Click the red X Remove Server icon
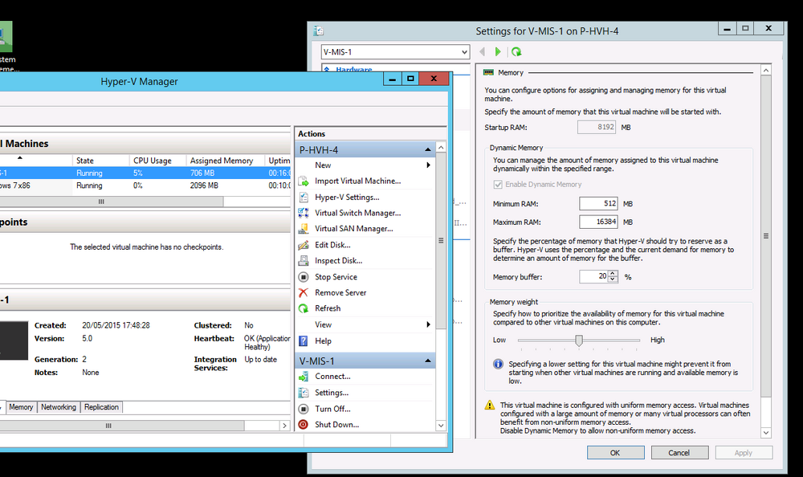The width and height of the screenshot is (803, 477). (x=304, y=292)
